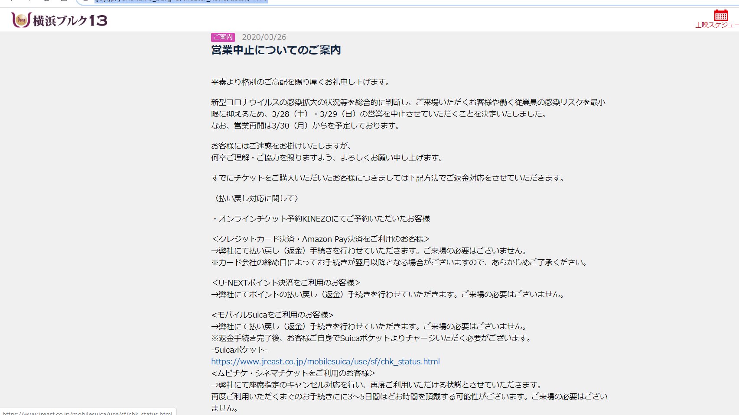Click the pink ご案内 category tag

(x=223, y=37)
